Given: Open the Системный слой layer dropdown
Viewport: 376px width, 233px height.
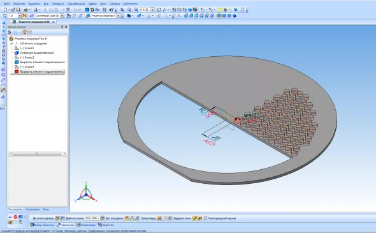Looking at the screenshot, I should 62,15.
